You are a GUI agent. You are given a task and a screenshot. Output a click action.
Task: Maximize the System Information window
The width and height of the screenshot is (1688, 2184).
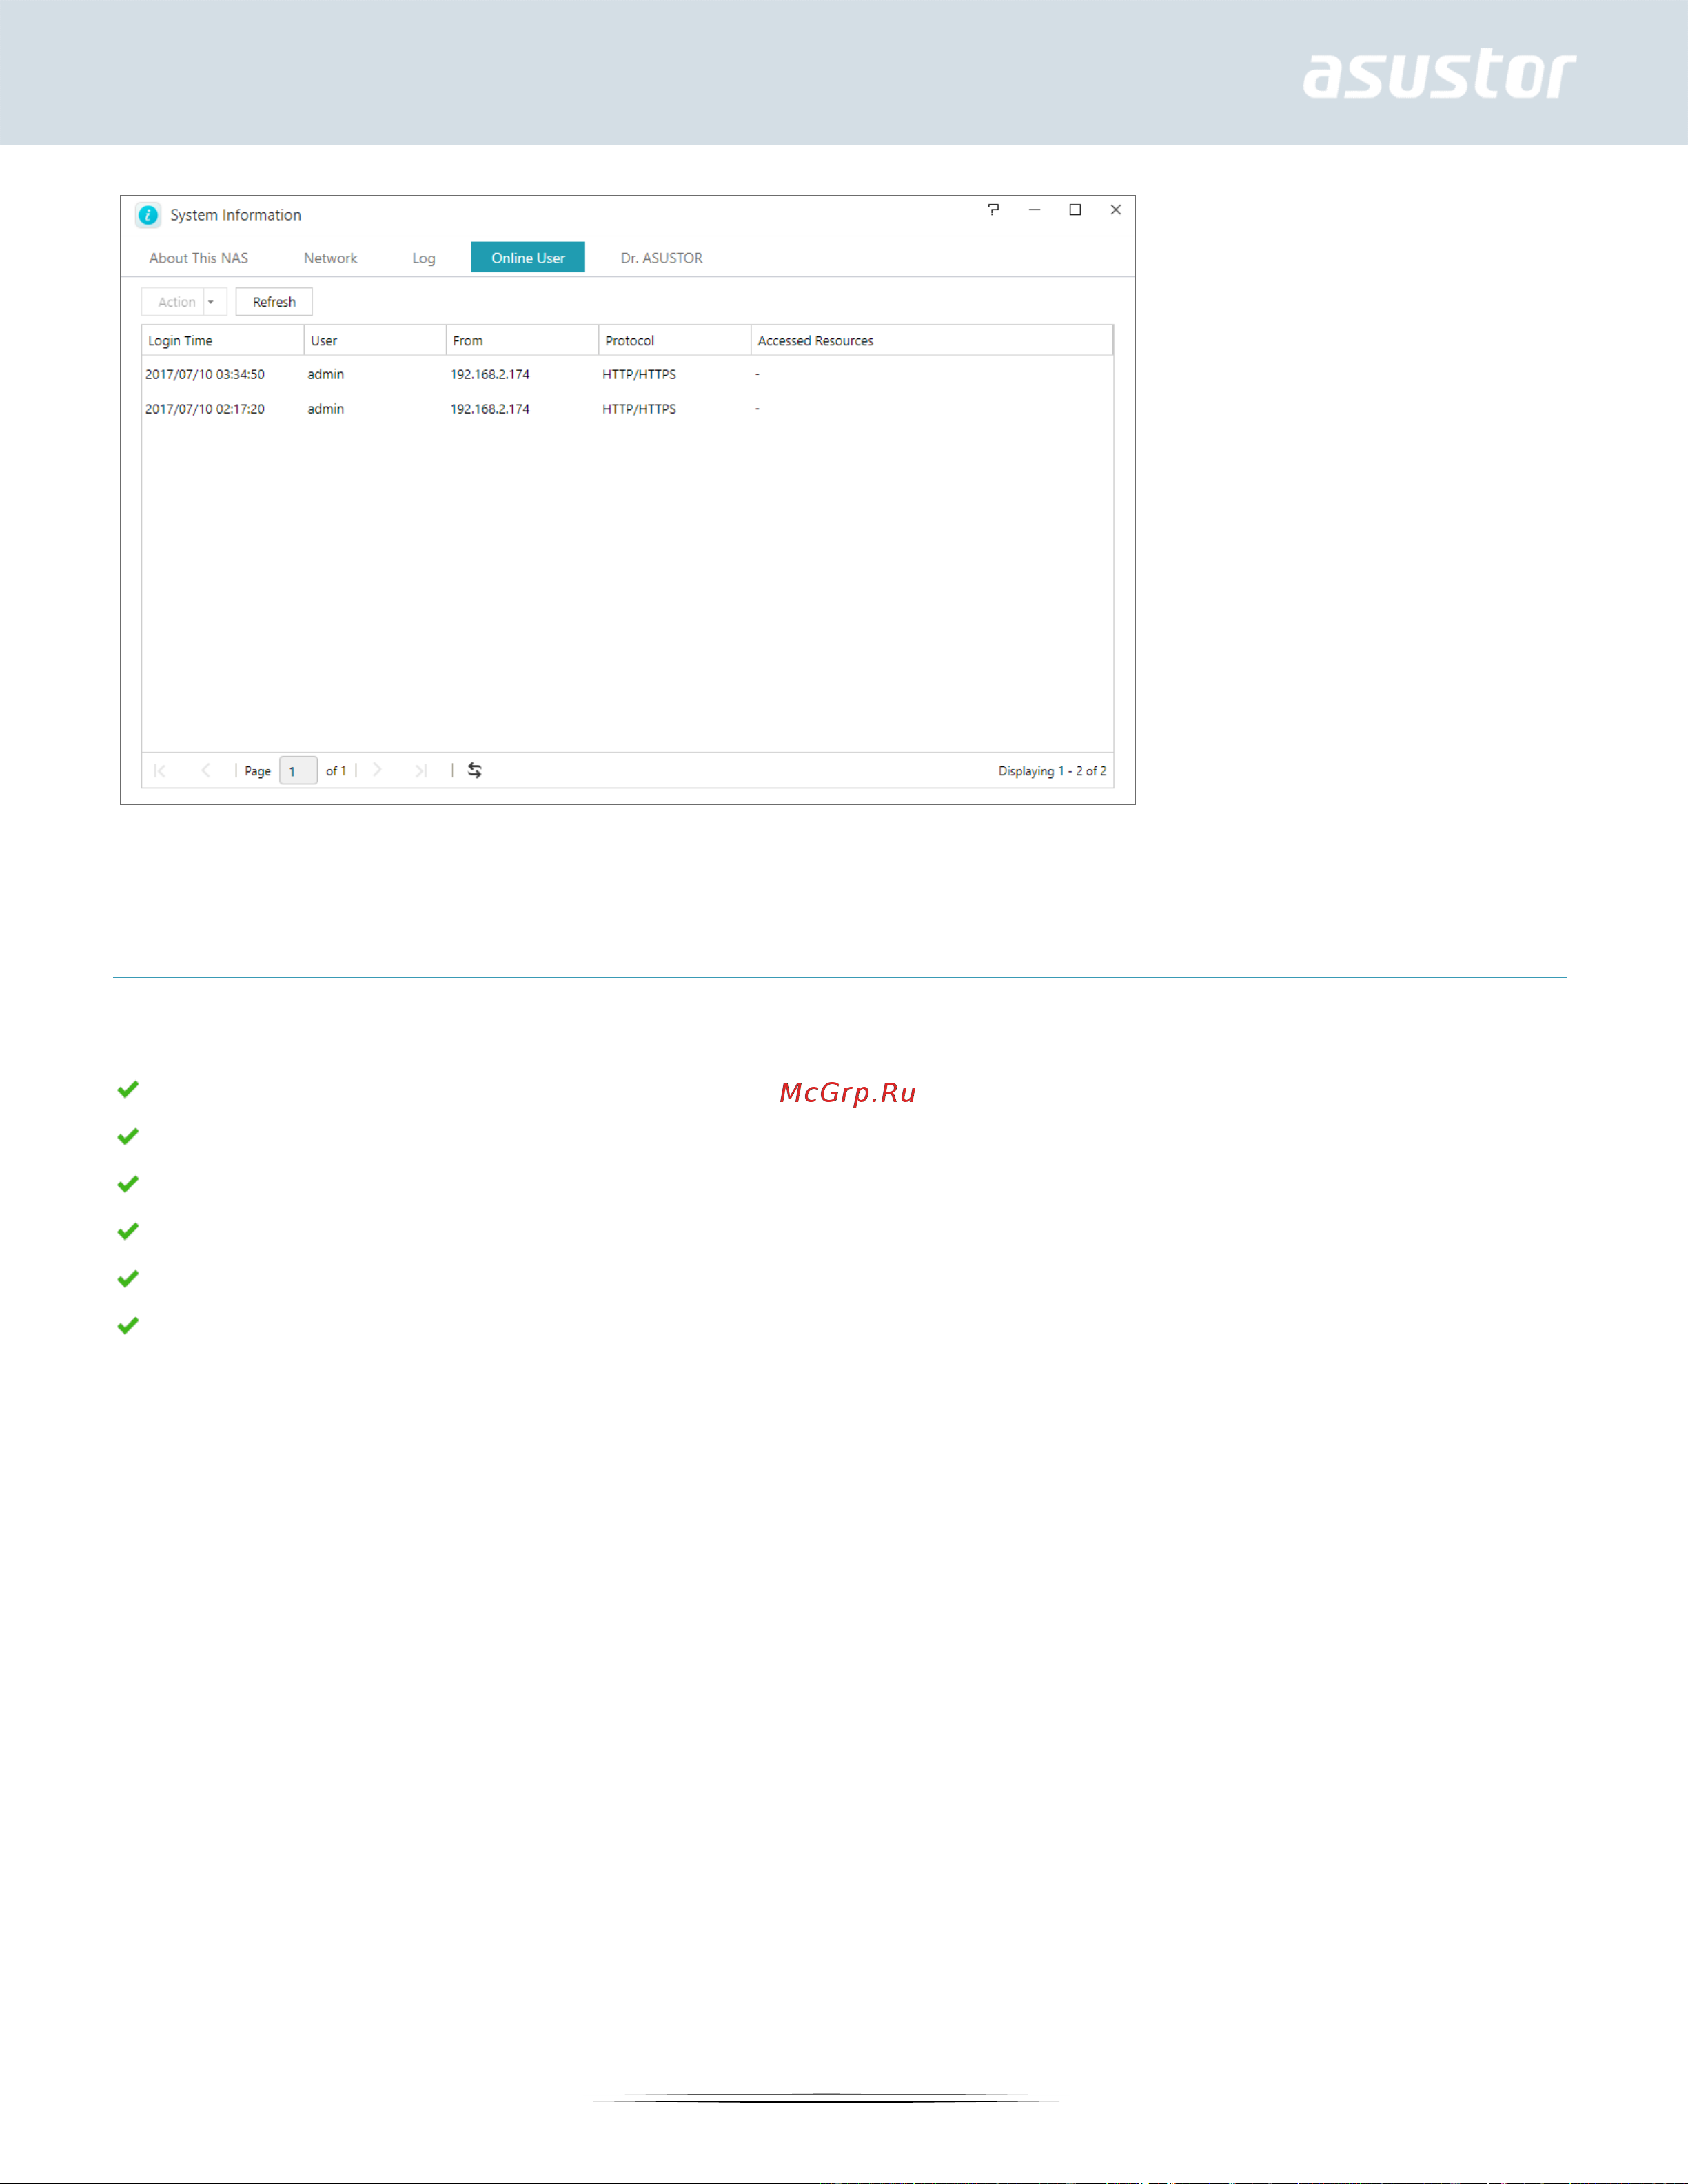pos(1075,210)
